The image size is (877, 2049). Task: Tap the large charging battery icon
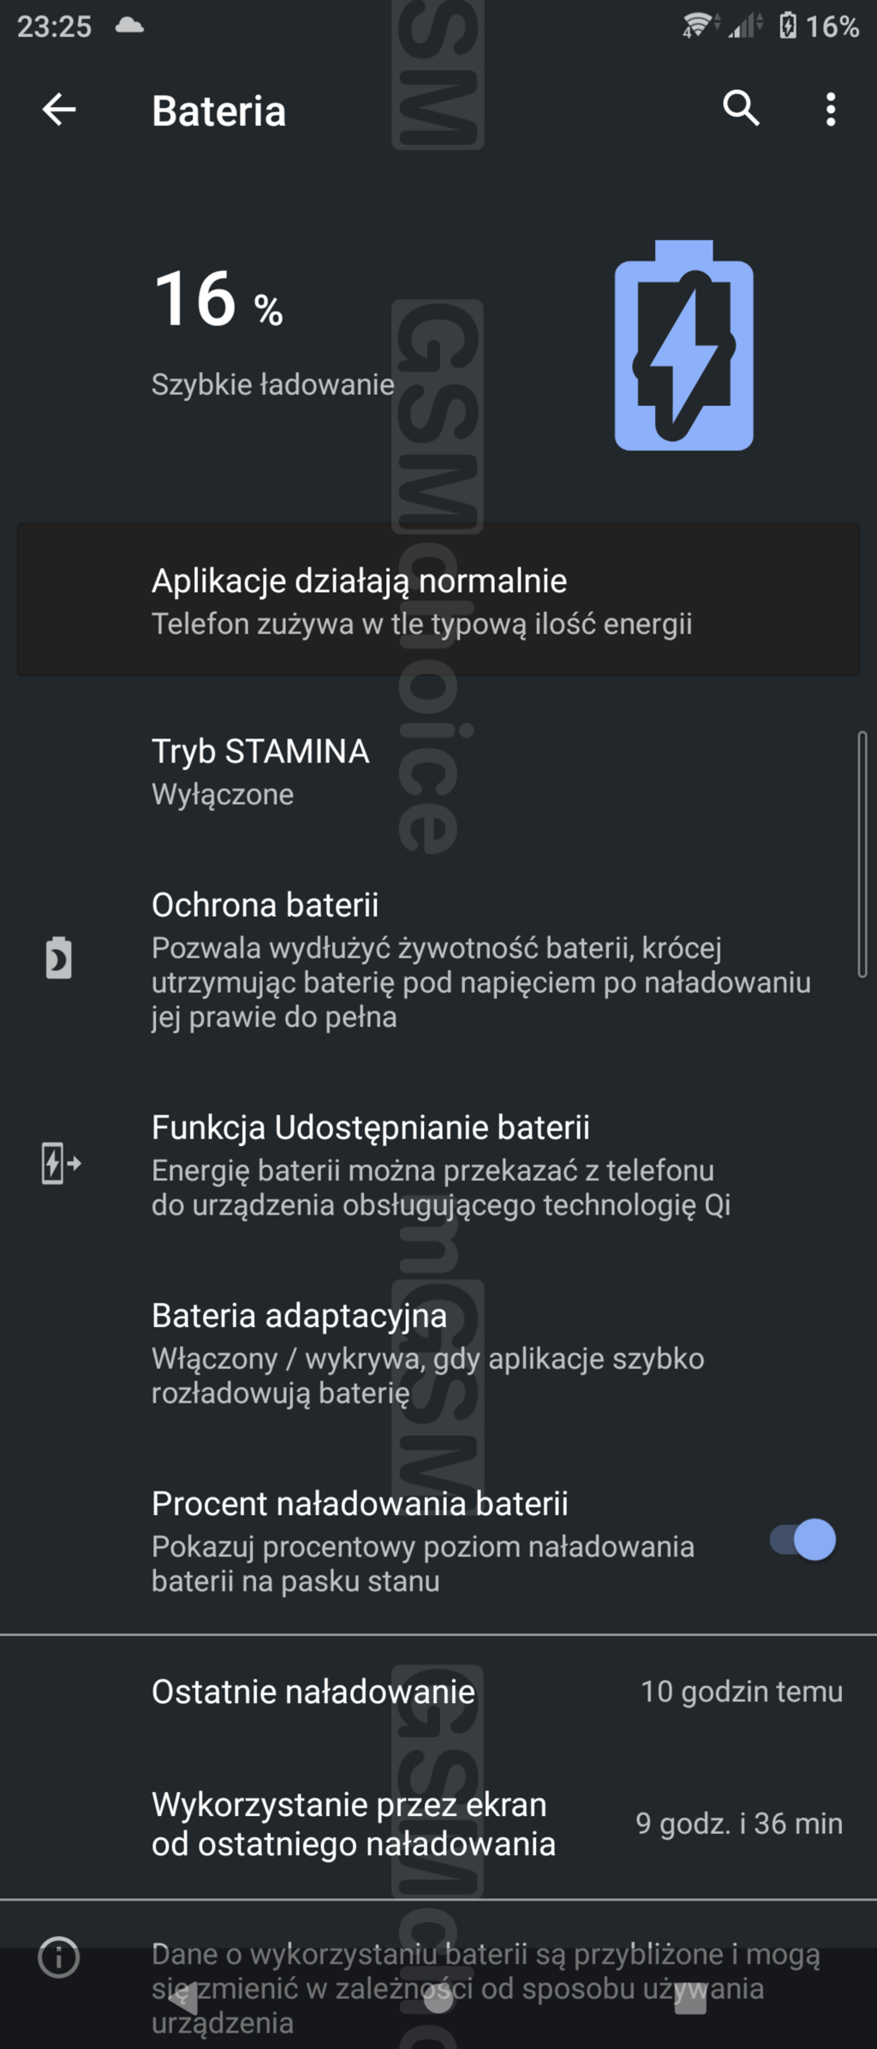683,346
